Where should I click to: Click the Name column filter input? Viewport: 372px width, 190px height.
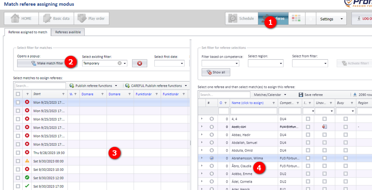pos(254,111)
